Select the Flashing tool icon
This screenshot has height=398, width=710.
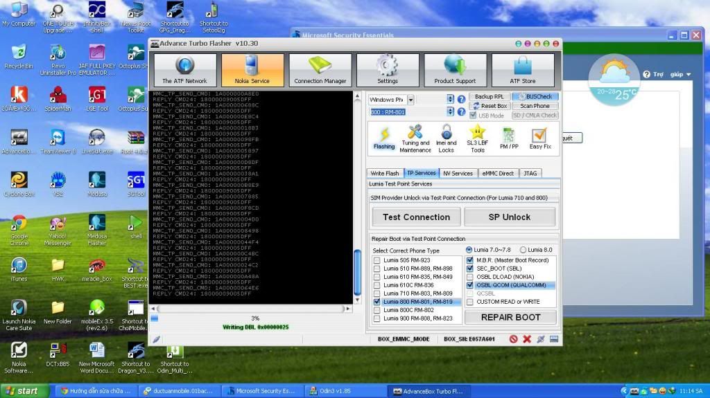tap(384, 138)
